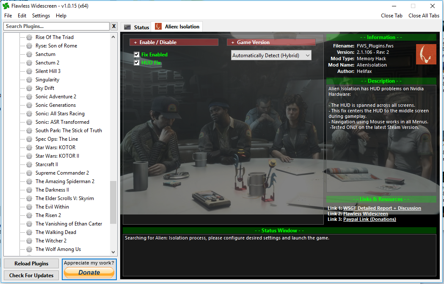Click the plugin list scrollbar thumb
Viewport: 444px width, 284px height.
pos(113,202)
